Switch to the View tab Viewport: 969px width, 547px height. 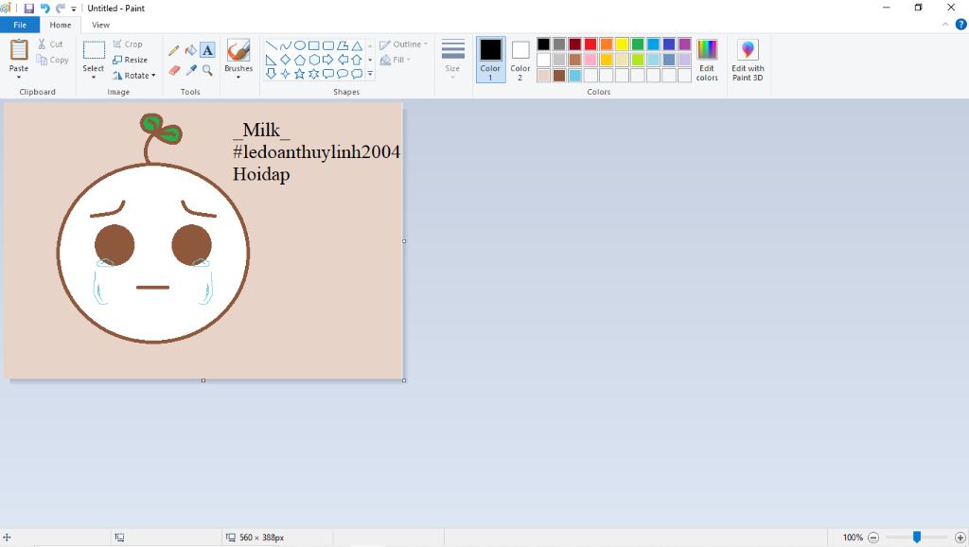pos(100,25)
